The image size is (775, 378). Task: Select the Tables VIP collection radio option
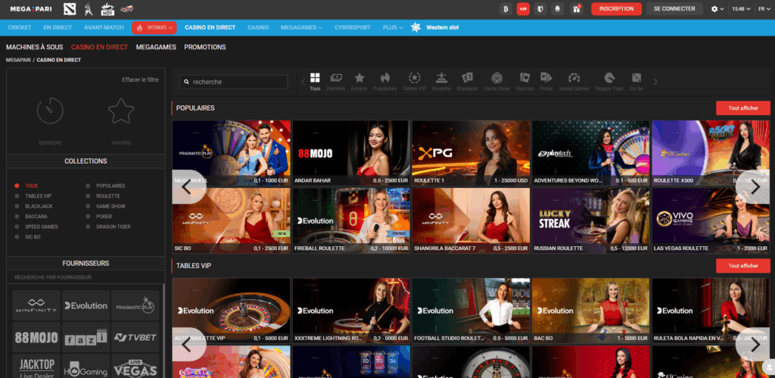17,196
